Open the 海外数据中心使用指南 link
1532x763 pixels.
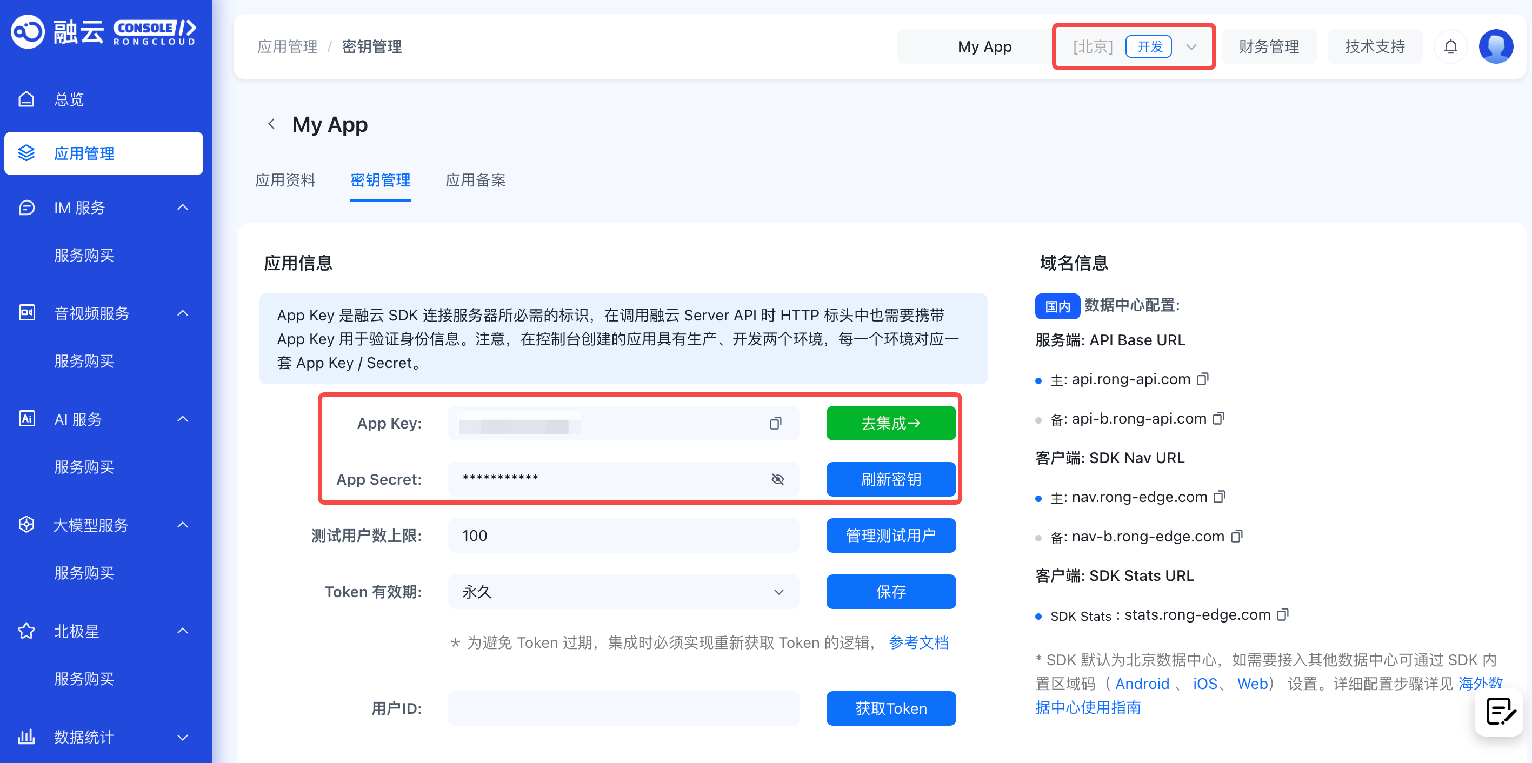(1088, 708)
